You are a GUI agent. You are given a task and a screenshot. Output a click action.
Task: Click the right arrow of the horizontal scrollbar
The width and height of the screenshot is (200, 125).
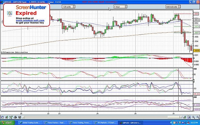coord(181,117)
